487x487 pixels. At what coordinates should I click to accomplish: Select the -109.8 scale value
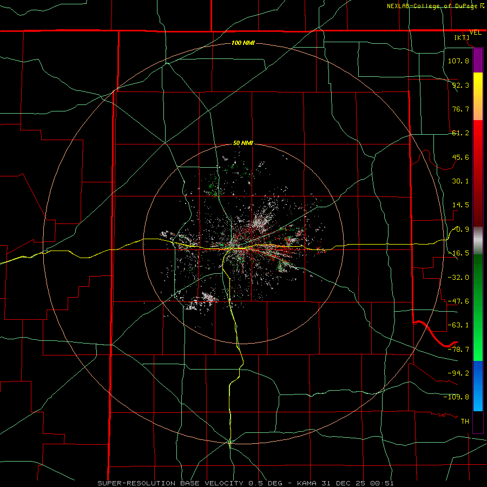[456, 397]
